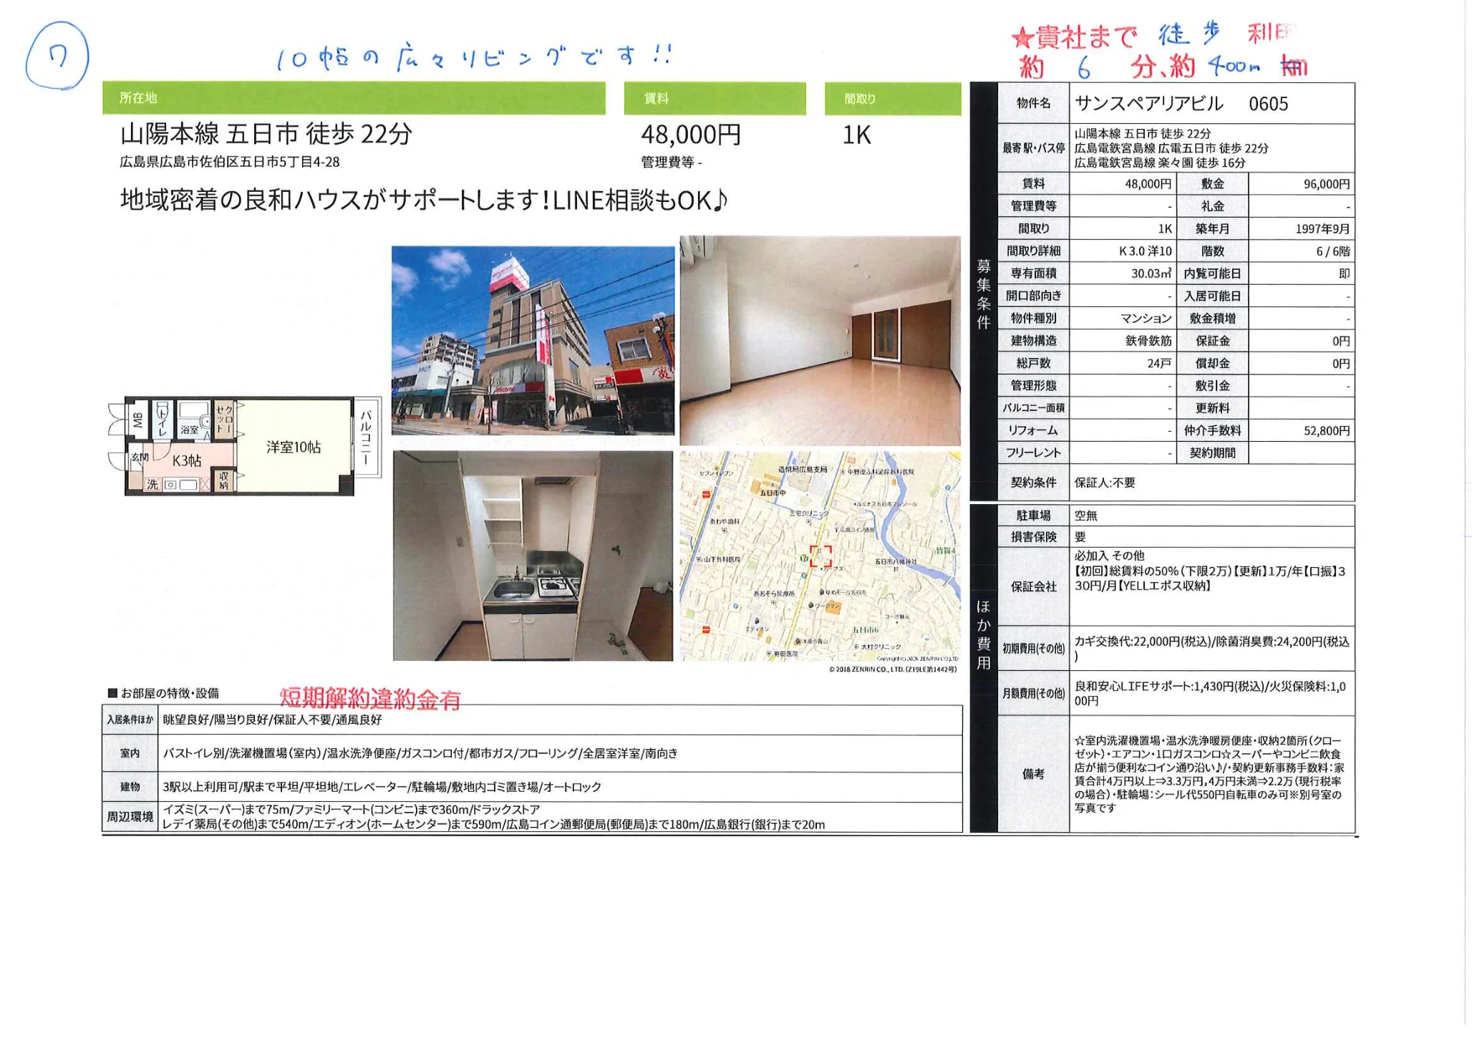Click the circled number 7 handwritten mark

coord(57,56)
